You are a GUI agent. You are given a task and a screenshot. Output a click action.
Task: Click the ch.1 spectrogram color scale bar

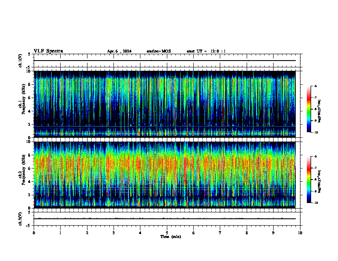[x=309, y=109]
